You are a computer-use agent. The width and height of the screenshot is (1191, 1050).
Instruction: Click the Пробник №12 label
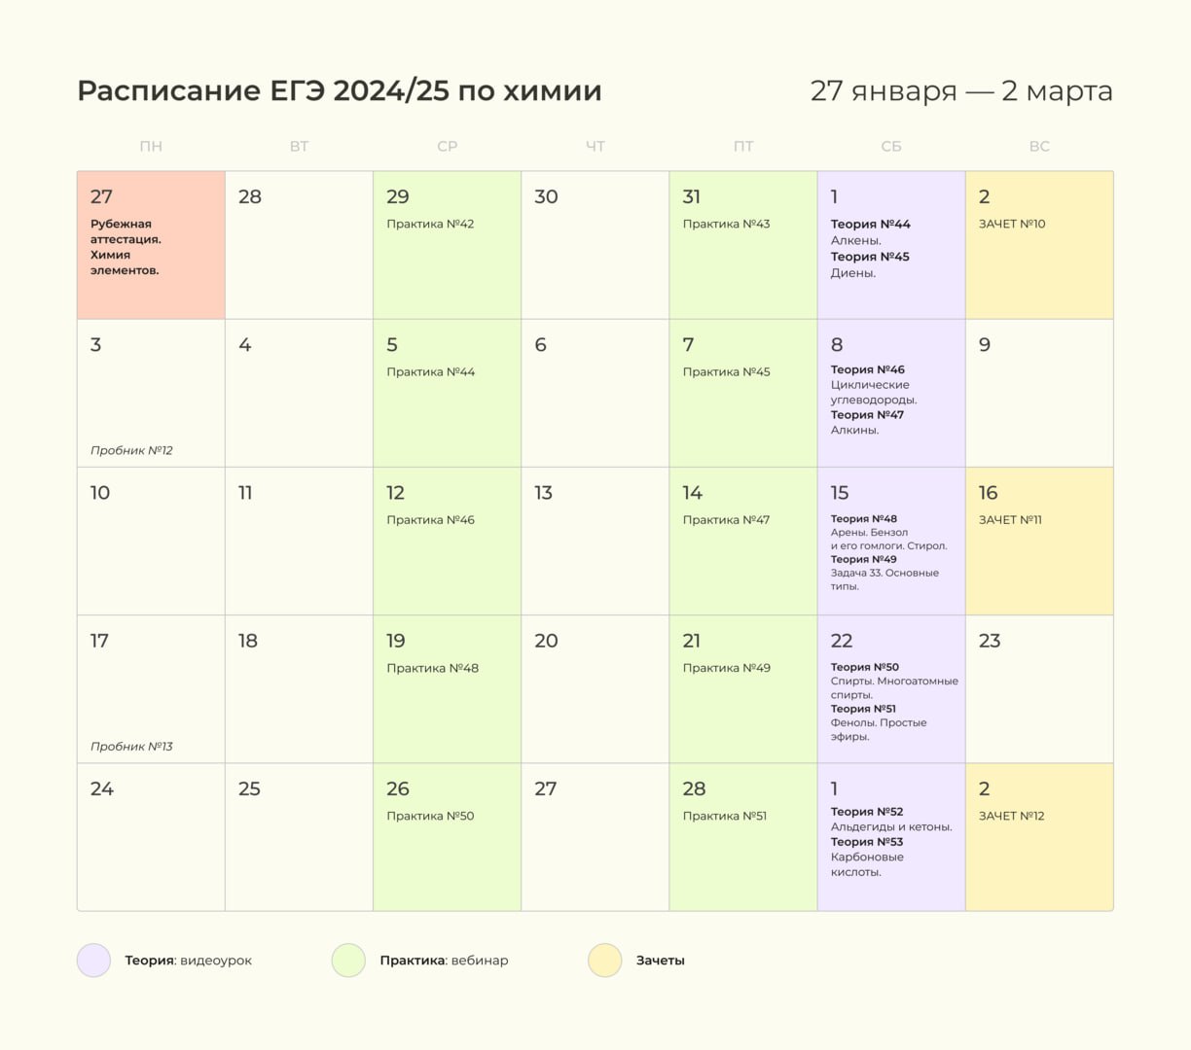point(131,451)
